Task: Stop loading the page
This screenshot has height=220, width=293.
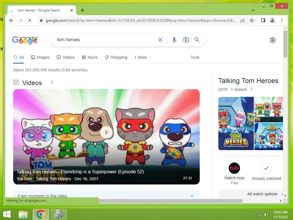Action: tap(30, 20)
